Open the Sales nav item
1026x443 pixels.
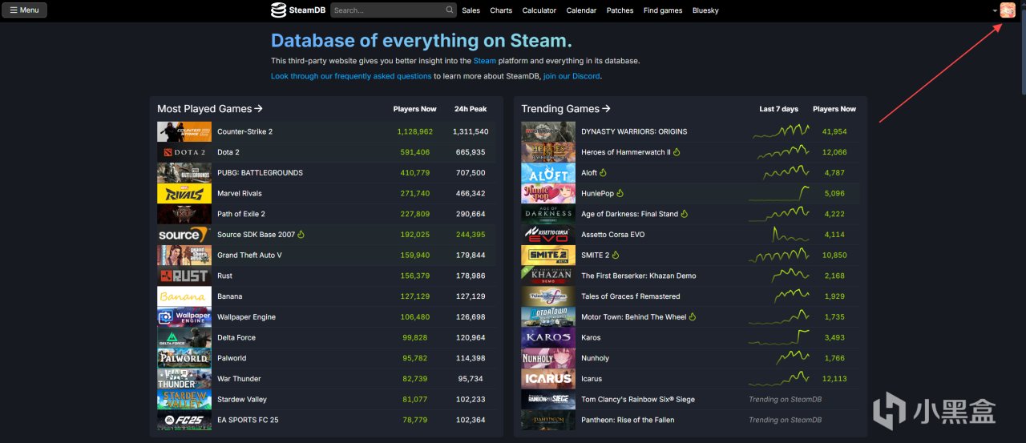[471, 10]
